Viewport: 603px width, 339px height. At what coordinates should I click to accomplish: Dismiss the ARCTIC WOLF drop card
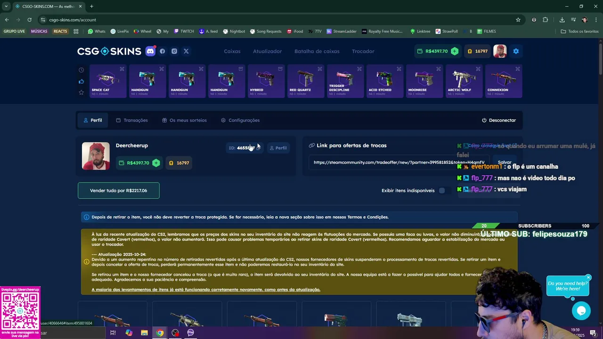tap(478, 69)
